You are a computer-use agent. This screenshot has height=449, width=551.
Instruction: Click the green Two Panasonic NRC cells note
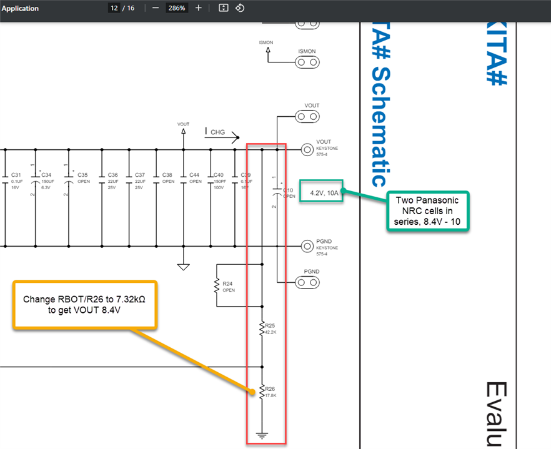pos(428,211)
